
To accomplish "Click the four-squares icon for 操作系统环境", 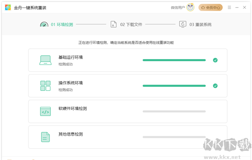I will [x=45, y=86].
